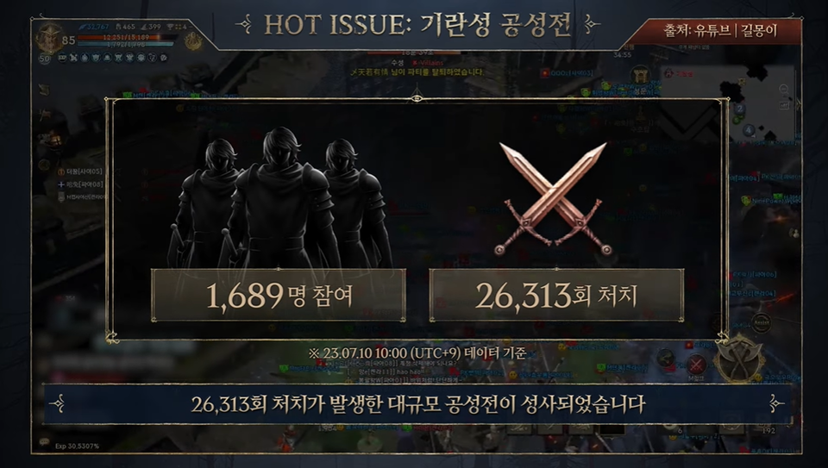This screenshot has width=828, height=468.
Task: Open the character portrait at top left
Action: [50, 39]
